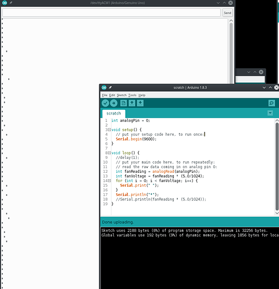279x289 pixels.
Task: Save the sketch with the Save icon
Action: [x=140, y=103]
